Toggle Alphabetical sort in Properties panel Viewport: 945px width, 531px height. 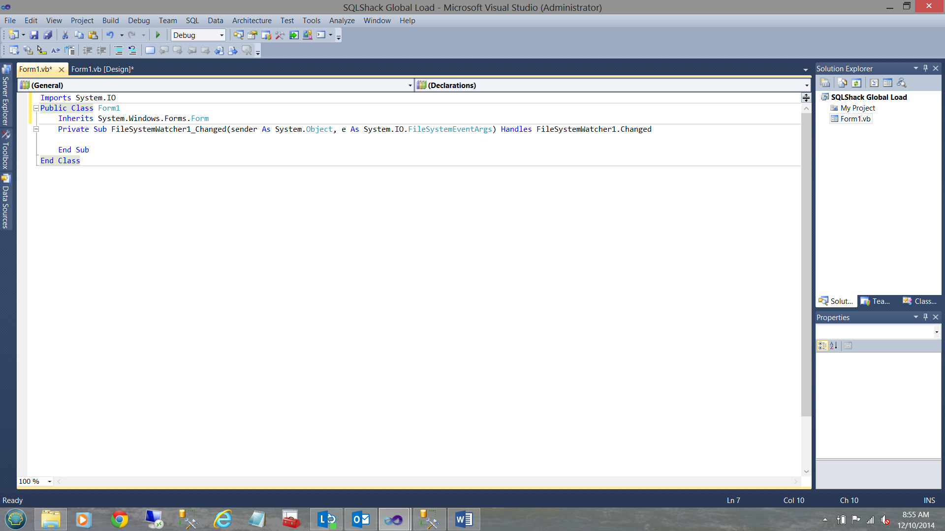[834, 346]
